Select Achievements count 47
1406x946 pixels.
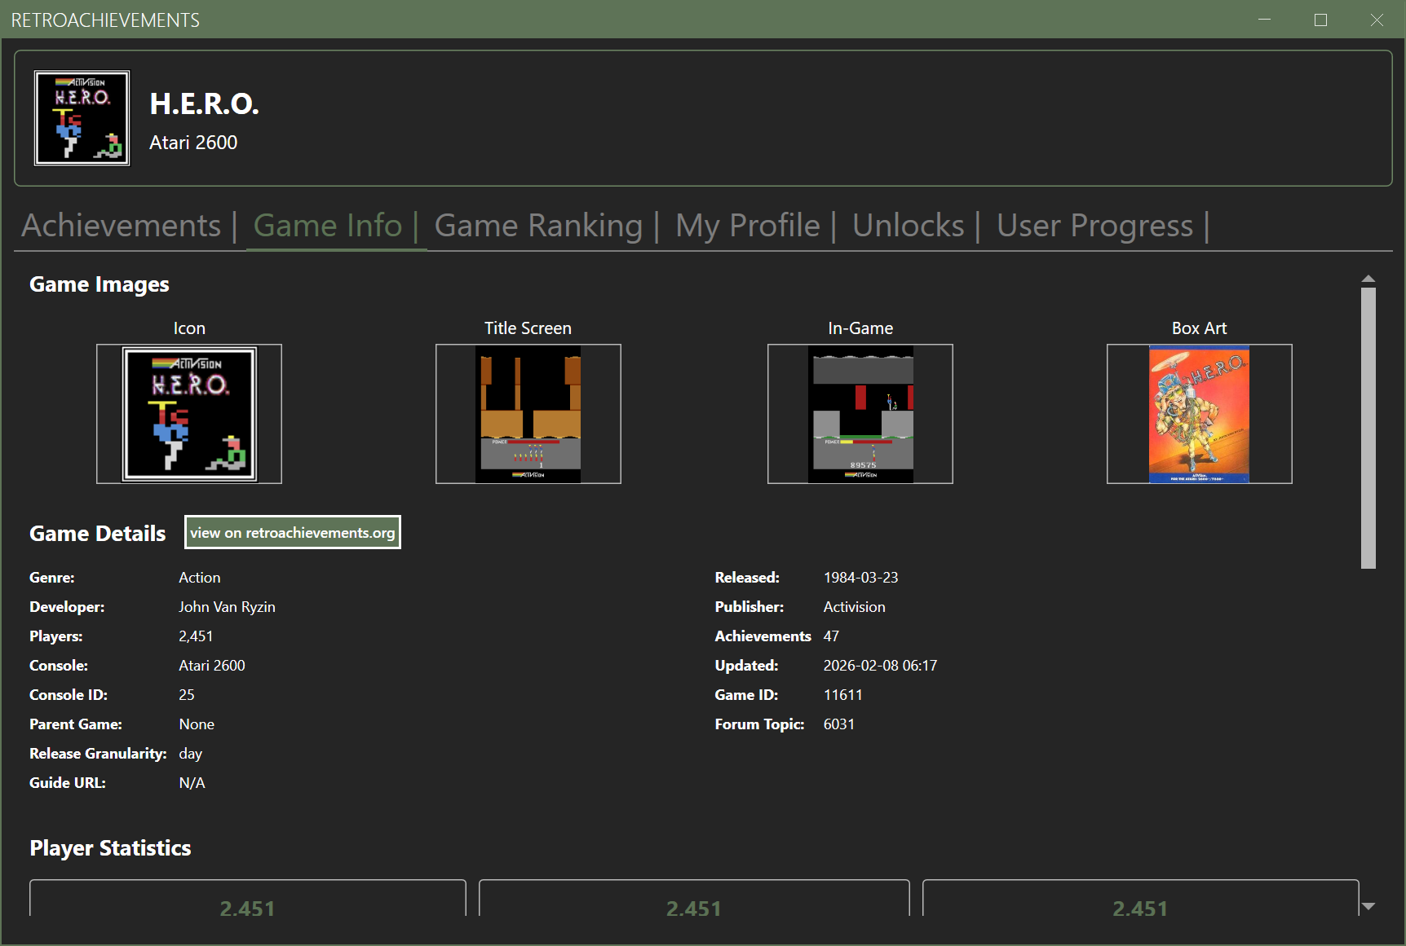(831, 636)
